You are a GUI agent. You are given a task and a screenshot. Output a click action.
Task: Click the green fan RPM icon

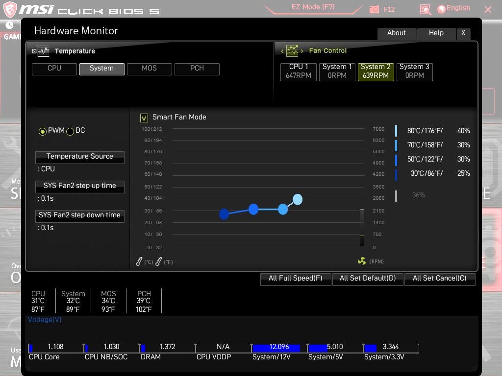point(362,261)
